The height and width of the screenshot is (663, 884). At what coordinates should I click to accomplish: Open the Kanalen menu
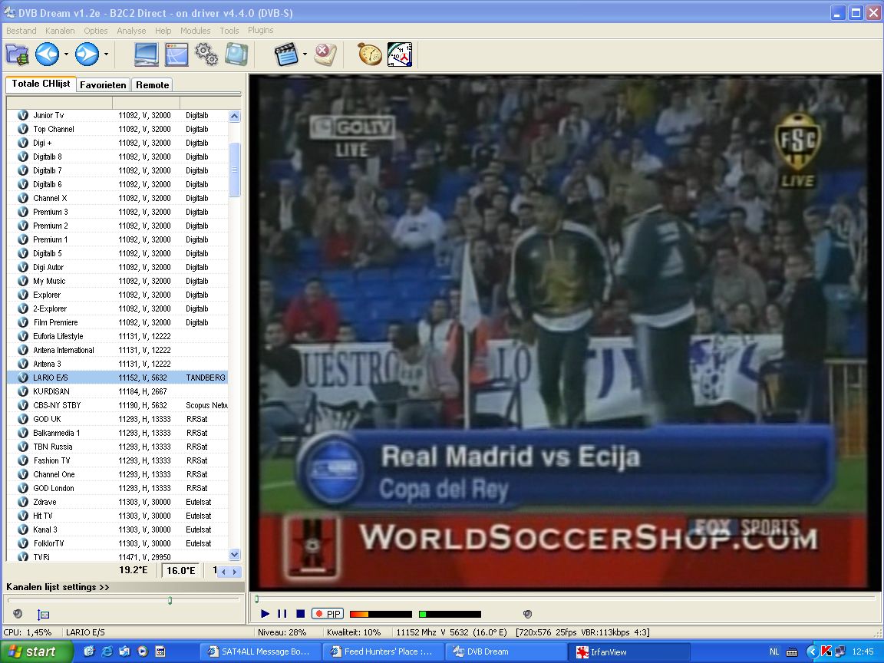(60, 31)
